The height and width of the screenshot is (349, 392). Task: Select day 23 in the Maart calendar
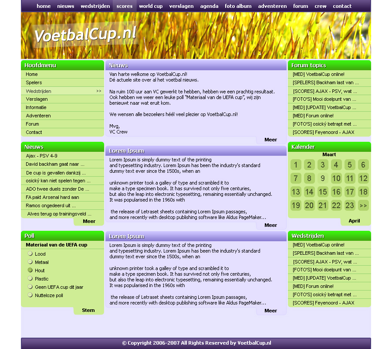(x=350, y=205)
